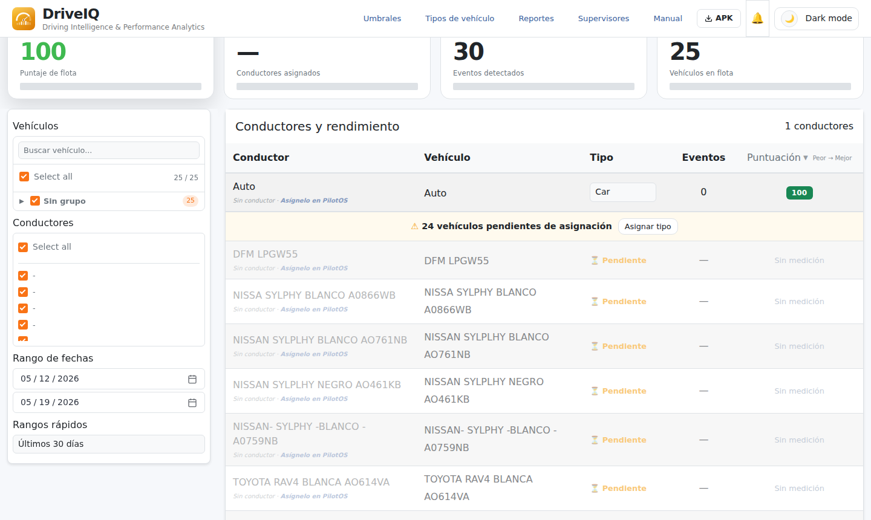Click Asígnelo en PilotOS under TOYOTA RAV4 BLANCA
871x520 pixels.
click(x=314, y=496)
